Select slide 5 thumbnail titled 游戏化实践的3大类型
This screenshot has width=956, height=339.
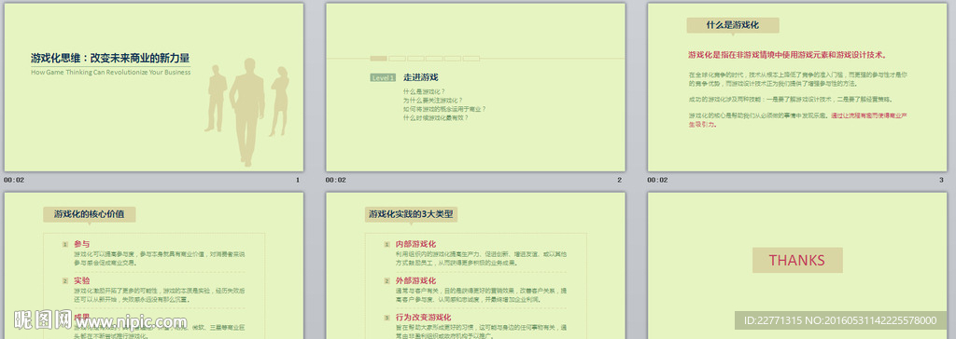point(475,265)
